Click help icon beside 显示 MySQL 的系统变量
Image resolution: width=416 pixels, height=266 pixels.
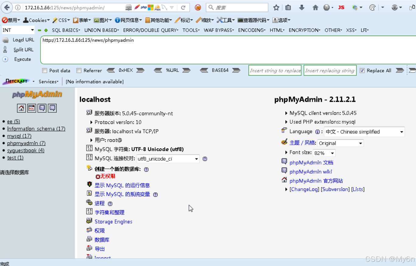click(155, 195)
